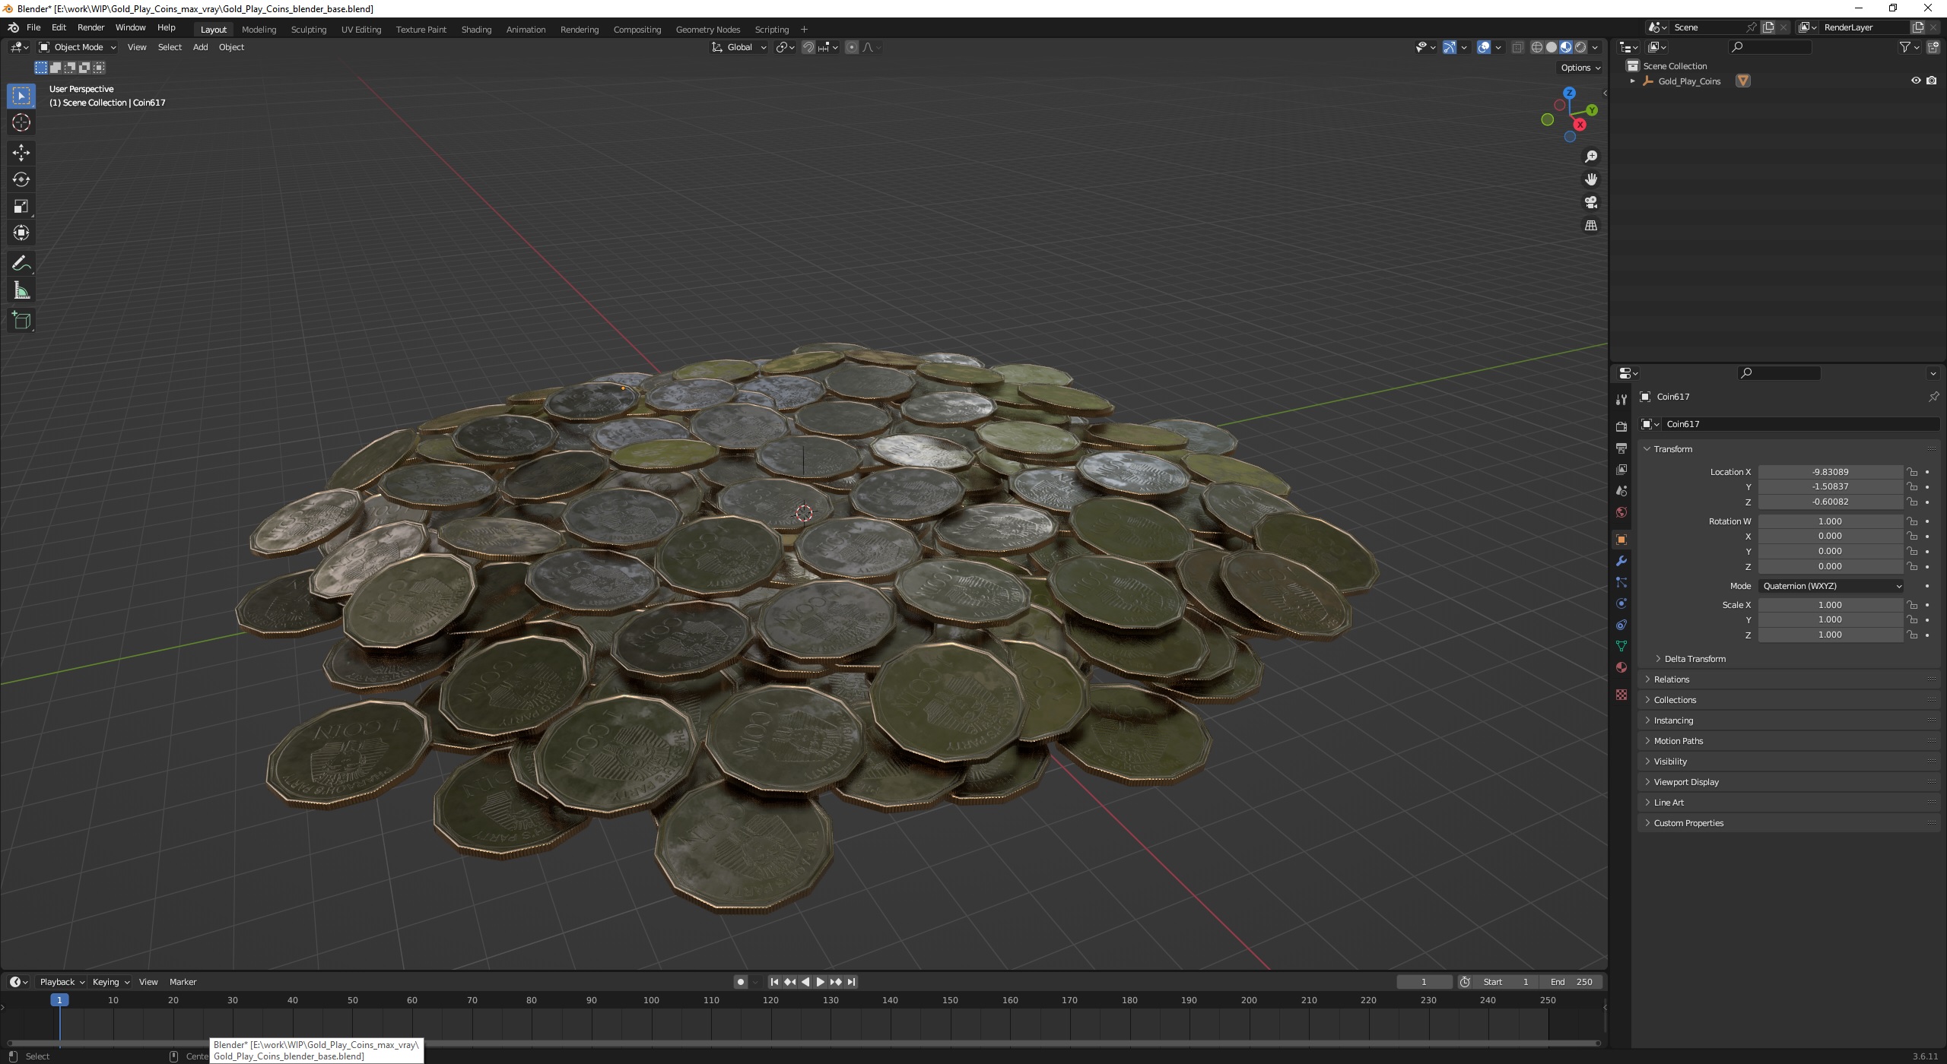The image size is (1947, 1064).
Task: Switch to Rendered viewport shading
Action: (x=1580, y=47)
